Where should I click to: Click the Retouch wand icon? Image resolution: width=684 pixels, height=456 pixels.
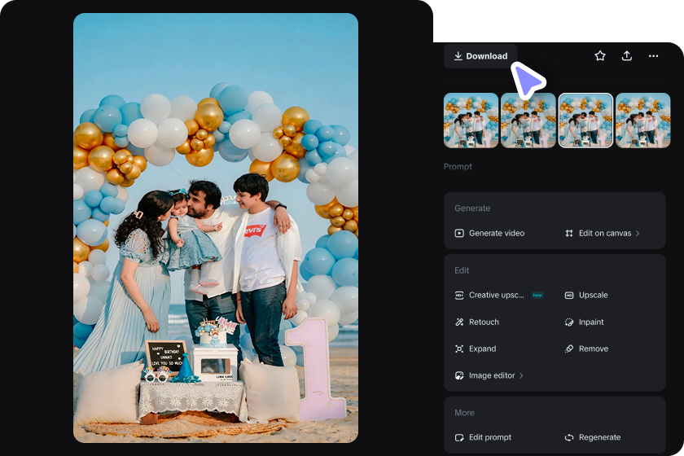[x=459, y=322]
